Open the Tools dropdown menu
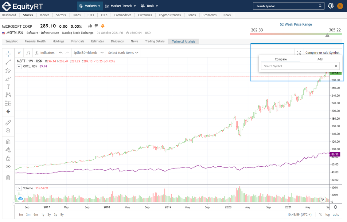This screenshot has width=347, height=222. [149, 6]
